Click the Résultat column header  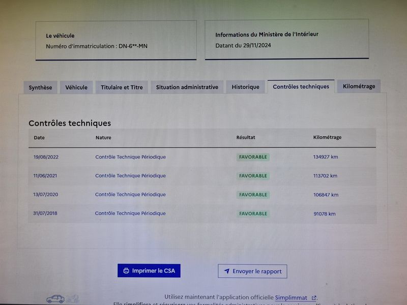[x=246, y=137]
